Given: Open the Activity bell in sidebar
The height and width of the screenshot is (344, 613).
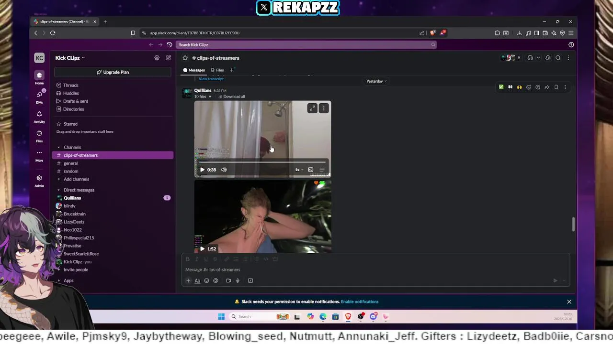Looking at the screenshot, I should (39, 116).
